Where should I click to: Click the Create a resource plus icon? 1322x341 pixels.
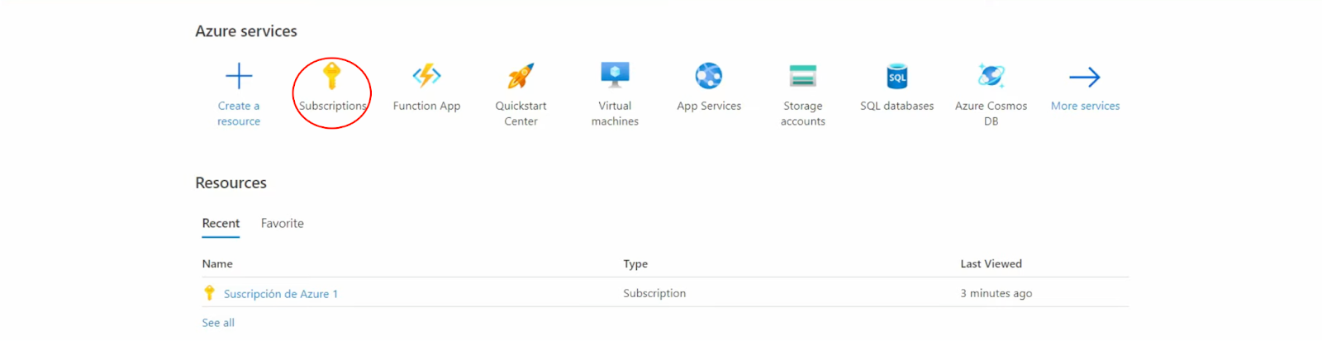tap(239, 76)
